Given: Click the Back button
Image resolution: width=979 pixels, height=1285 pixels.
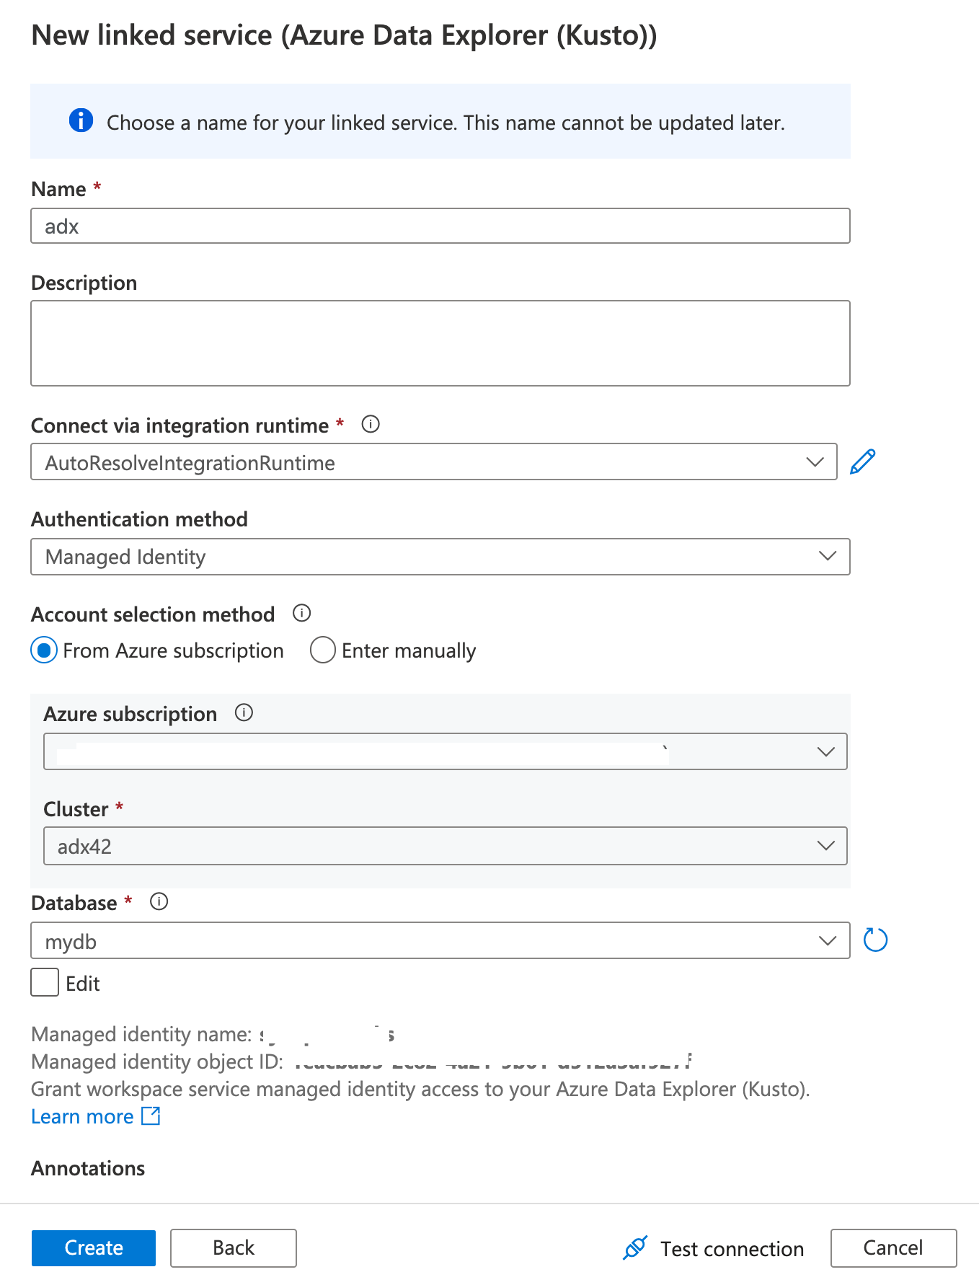Looking at the screenshot, I should (233, 1248).
